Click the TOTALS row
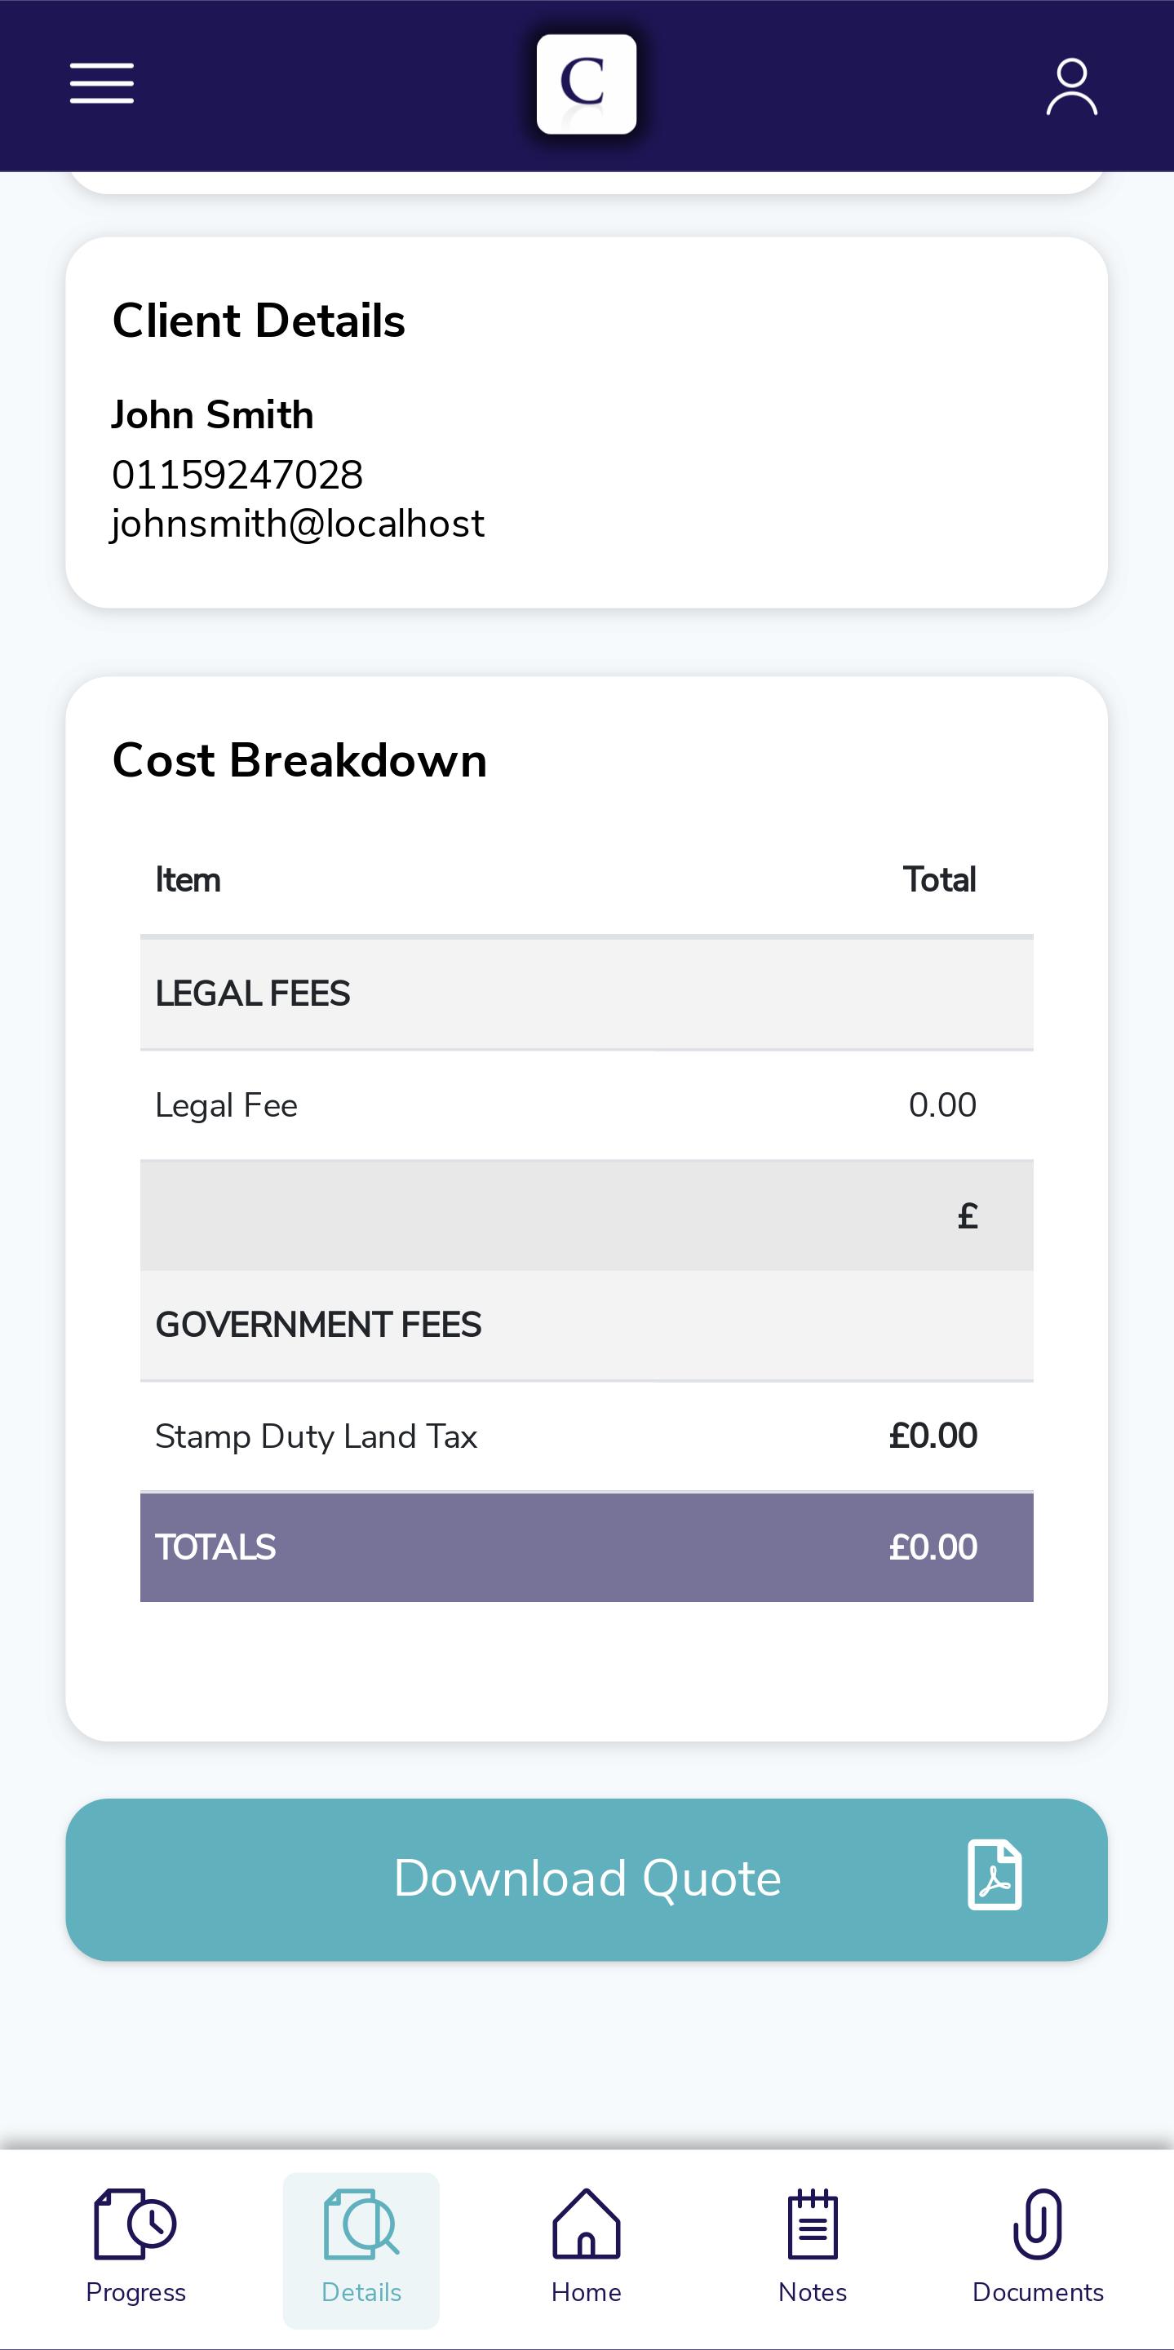 point(587,1547)
